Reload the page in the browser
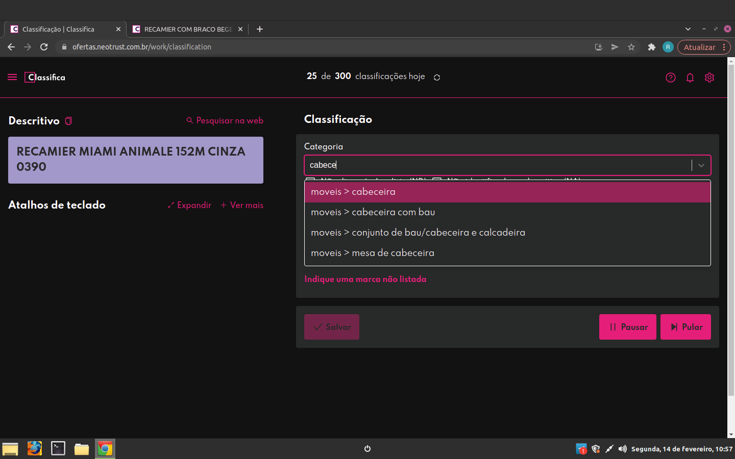Viewport: 735px width, 459px height. click(x=44, y=47)
